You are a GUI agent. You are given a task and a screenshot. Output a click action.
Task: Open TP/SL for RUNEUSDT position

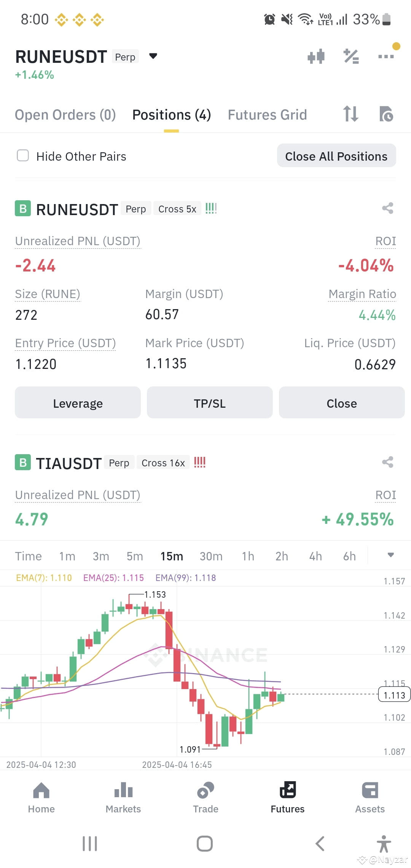pos(210,403)
